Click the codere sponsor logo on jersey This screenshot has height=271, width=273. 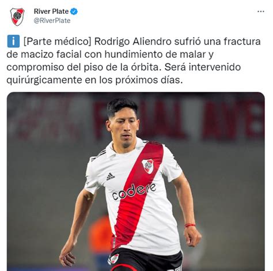pyautogui.click(x=134, y=191)
